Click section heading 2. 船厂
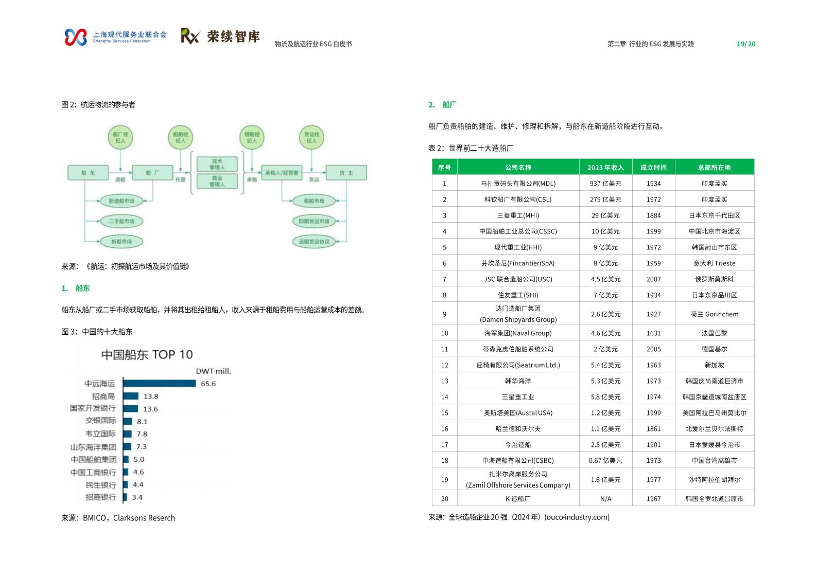 tap(442, 105)
